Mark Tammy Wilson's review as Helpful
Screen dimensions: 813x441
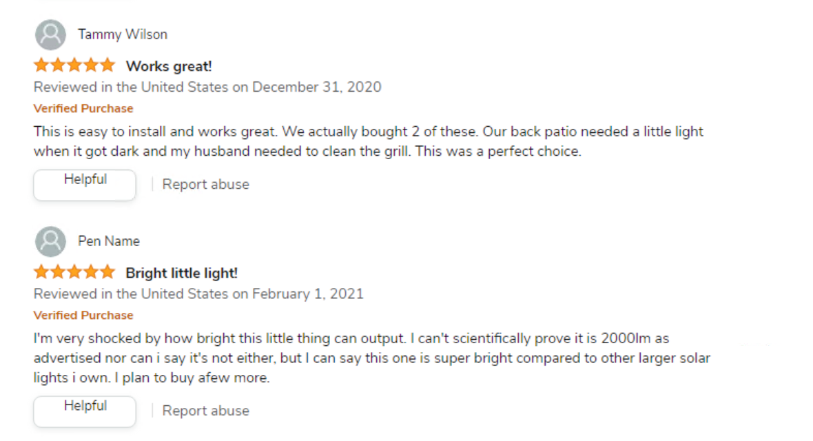85,185
